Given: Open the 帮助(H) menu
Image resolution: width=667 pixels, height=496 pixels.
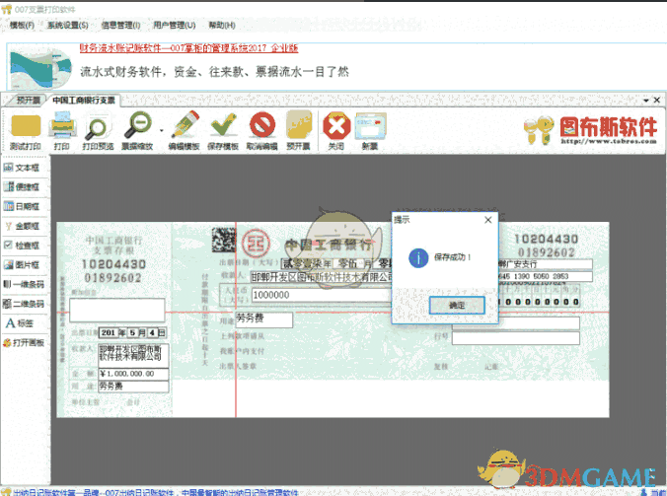Looking at the screenshot, I should pos(222,25).
